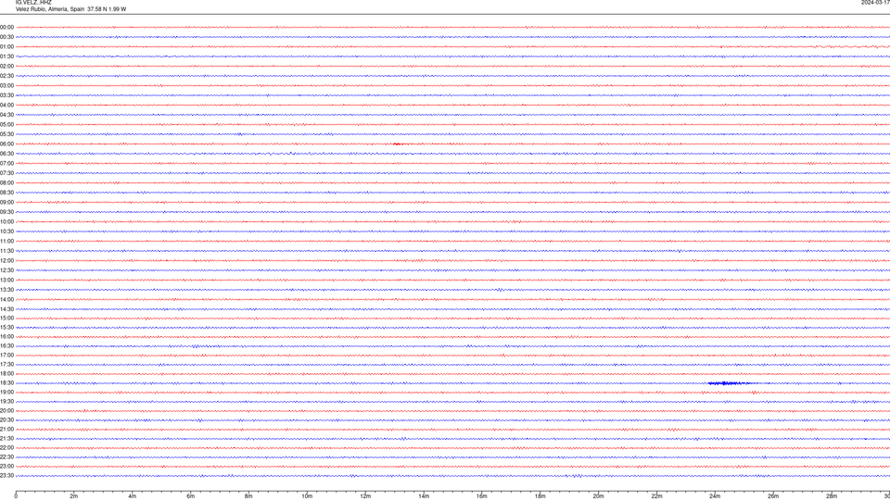Click the 26m tick label on time axis
The image size is (890, 500).
click(x=773, y=496)
